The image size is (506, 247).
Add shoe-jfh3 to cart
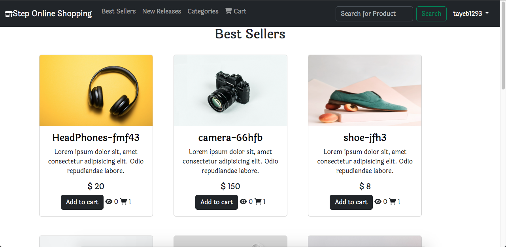[351, 202]
